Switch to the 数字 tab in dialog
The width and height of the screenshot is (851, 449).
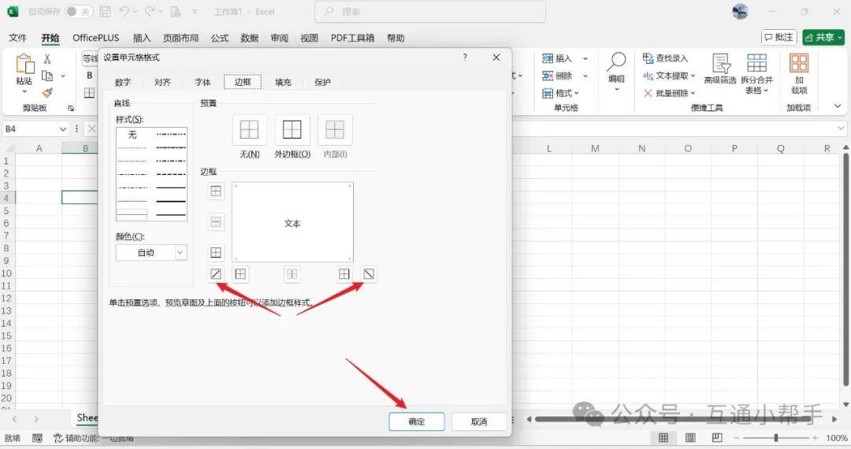[123, 82]
